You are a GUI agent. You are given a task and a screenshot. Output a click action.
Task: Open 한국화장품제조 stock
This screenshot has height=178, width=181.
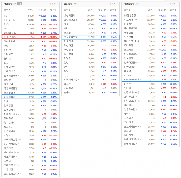coord(132,63)
